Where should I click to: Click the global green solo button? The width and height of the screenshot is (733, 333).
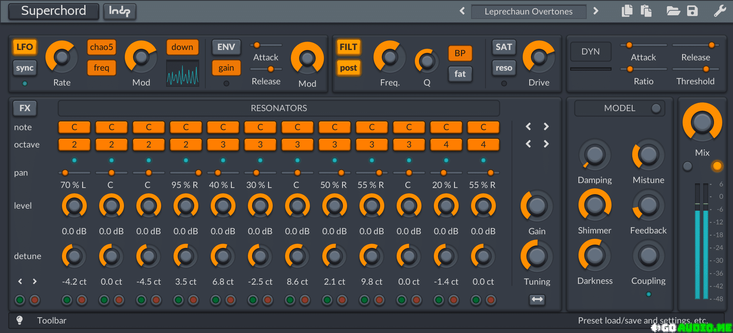(20, 300)
